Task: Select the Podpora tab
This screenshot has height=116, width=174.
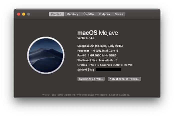Action: coord(104,14)
